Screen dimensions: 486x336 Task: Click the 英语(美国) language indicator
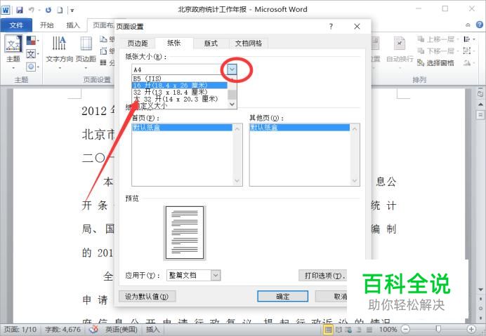point(121,330)
